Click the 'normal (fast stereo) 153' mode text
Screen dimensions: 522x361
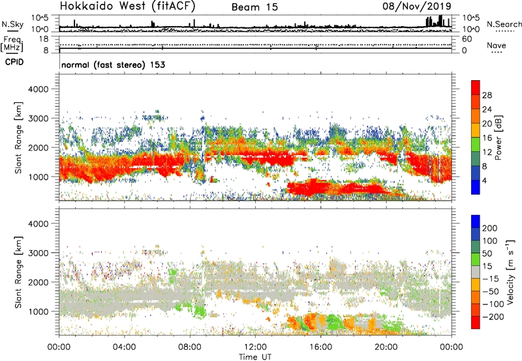(113, 65)
